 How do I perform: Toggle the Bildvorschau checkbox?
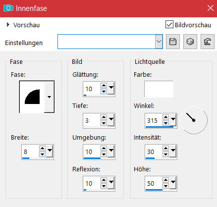point(169,24)
